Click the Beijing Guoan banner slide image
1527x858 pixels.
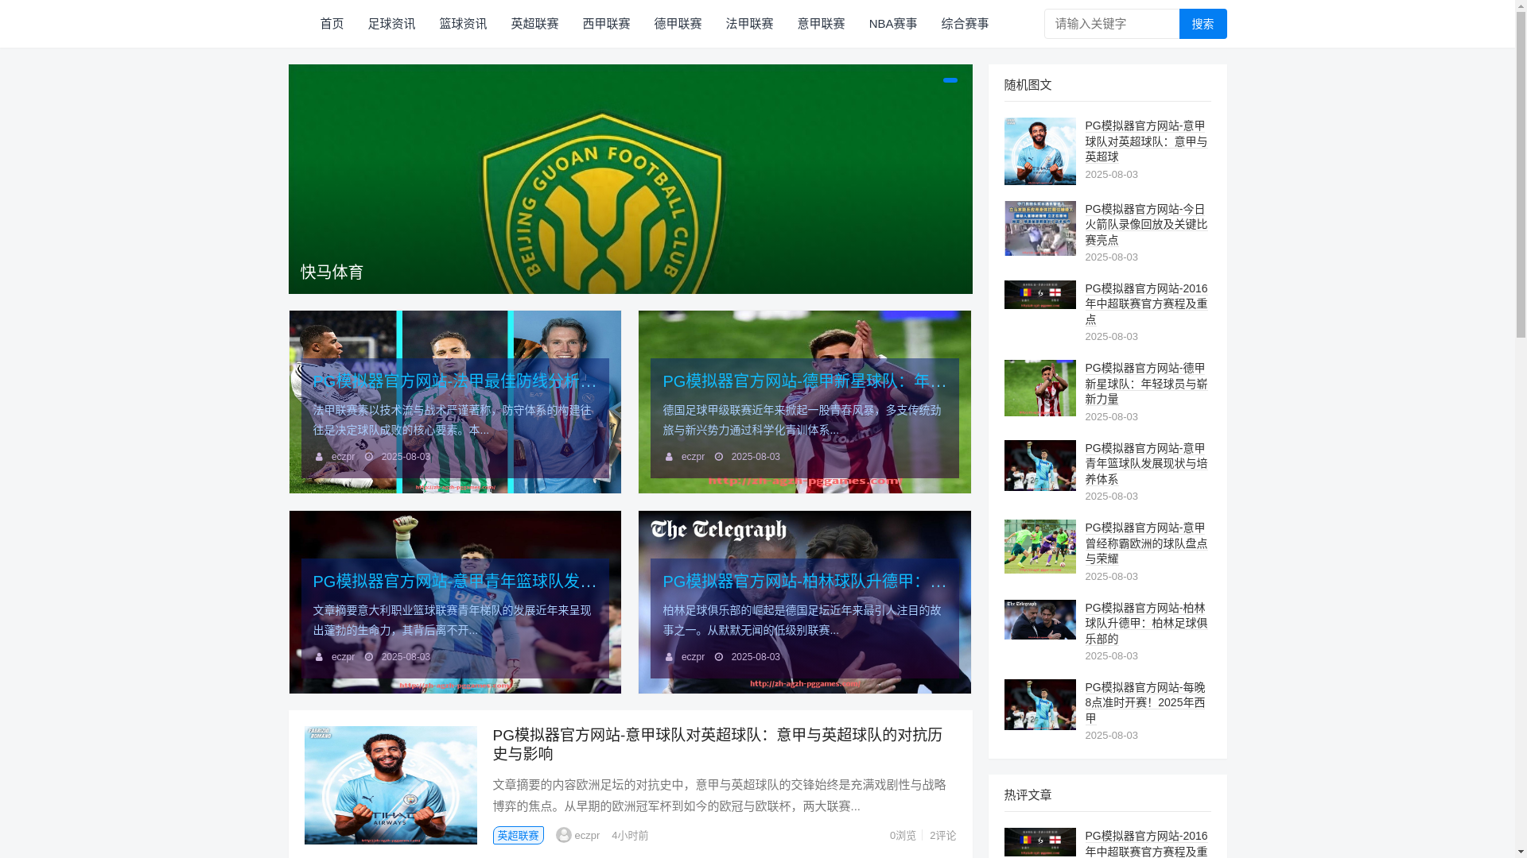point(630,179)
